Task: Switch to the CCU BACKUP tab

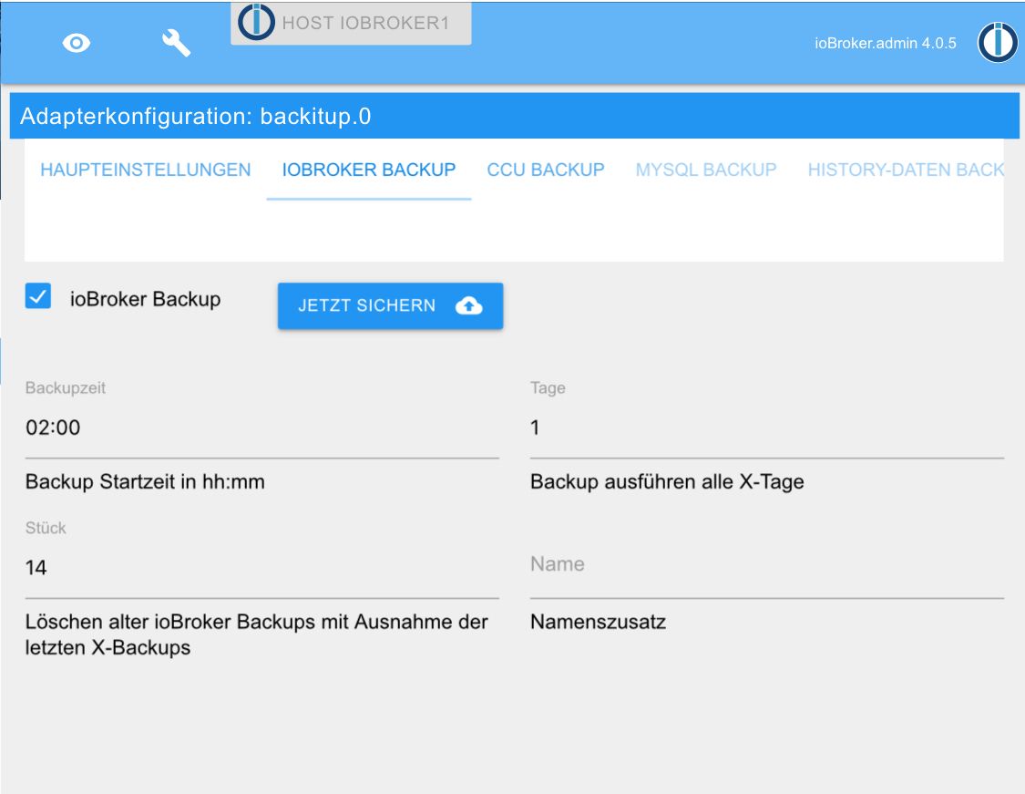Action: pos(546,170)
